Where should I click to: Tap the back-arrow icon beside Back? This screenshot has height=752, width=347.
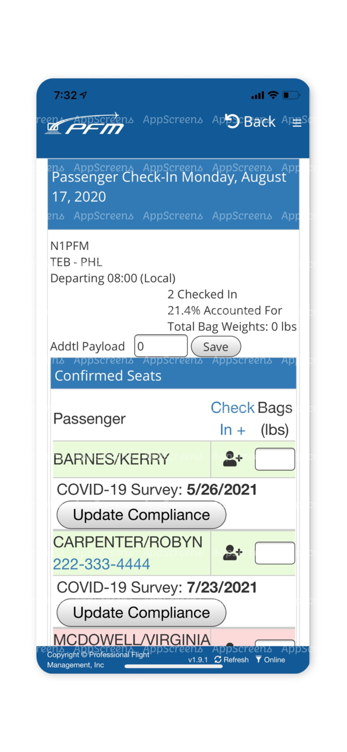point(231,121)
